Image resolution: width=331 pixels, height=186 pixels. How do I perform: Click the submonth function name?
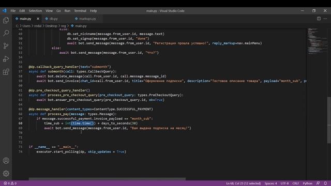point(55,71)
